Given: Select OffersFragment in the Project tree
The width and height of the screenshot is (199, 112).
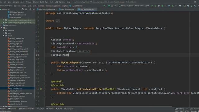Looking at the screenshot, I should point(15,17).
